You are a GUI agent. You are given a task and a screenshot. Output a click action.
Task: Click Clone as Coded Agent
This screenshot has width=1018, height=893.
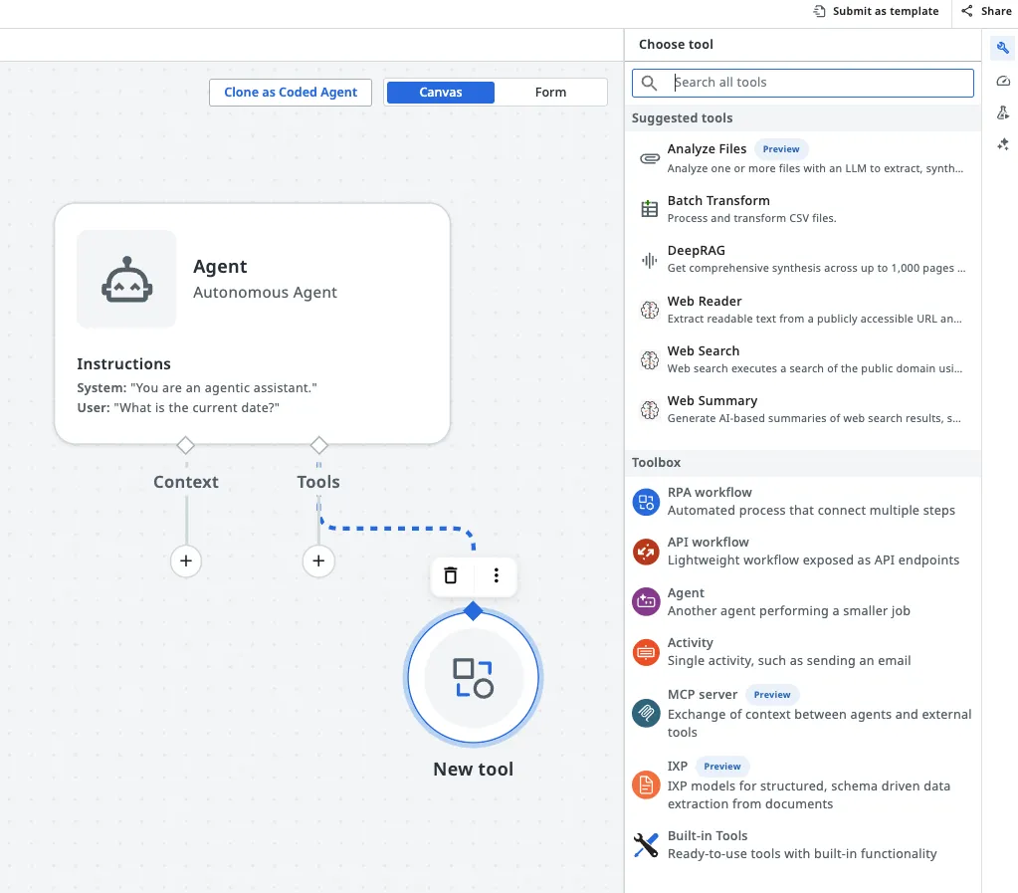290,92
